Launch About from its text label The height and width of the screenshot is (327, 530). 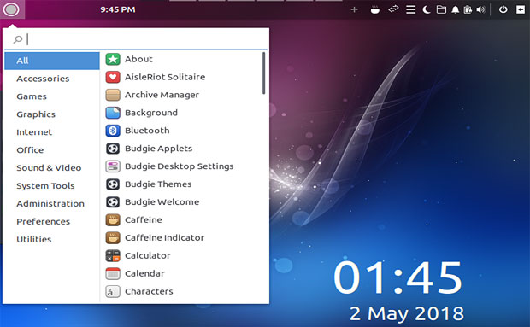click(x=138, y=59)
